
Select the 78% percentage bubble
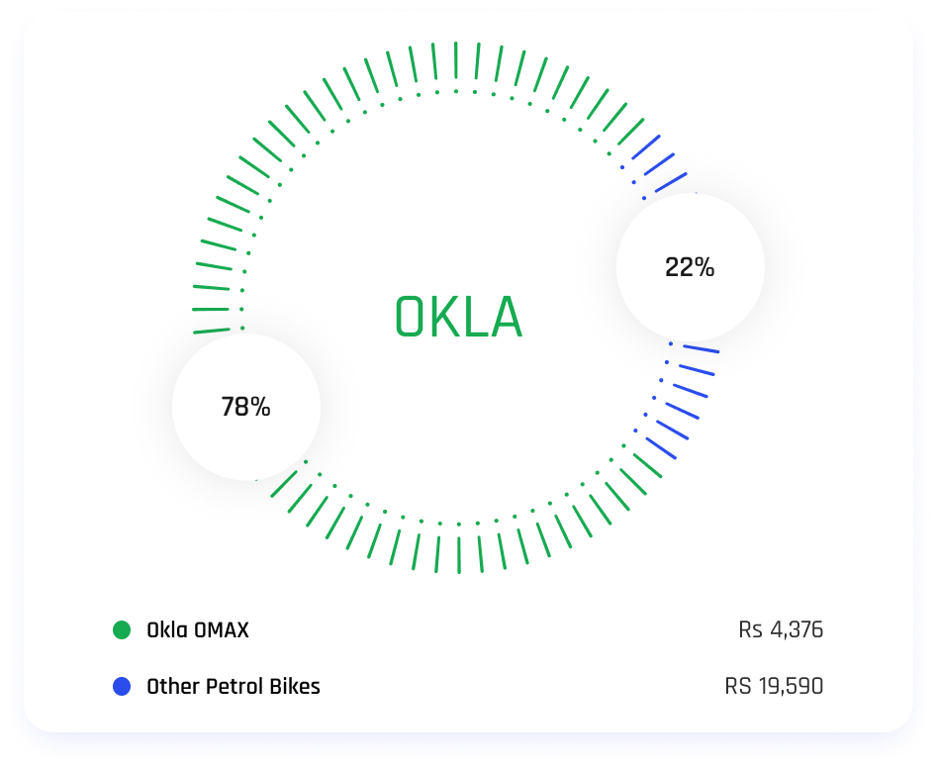246,407
